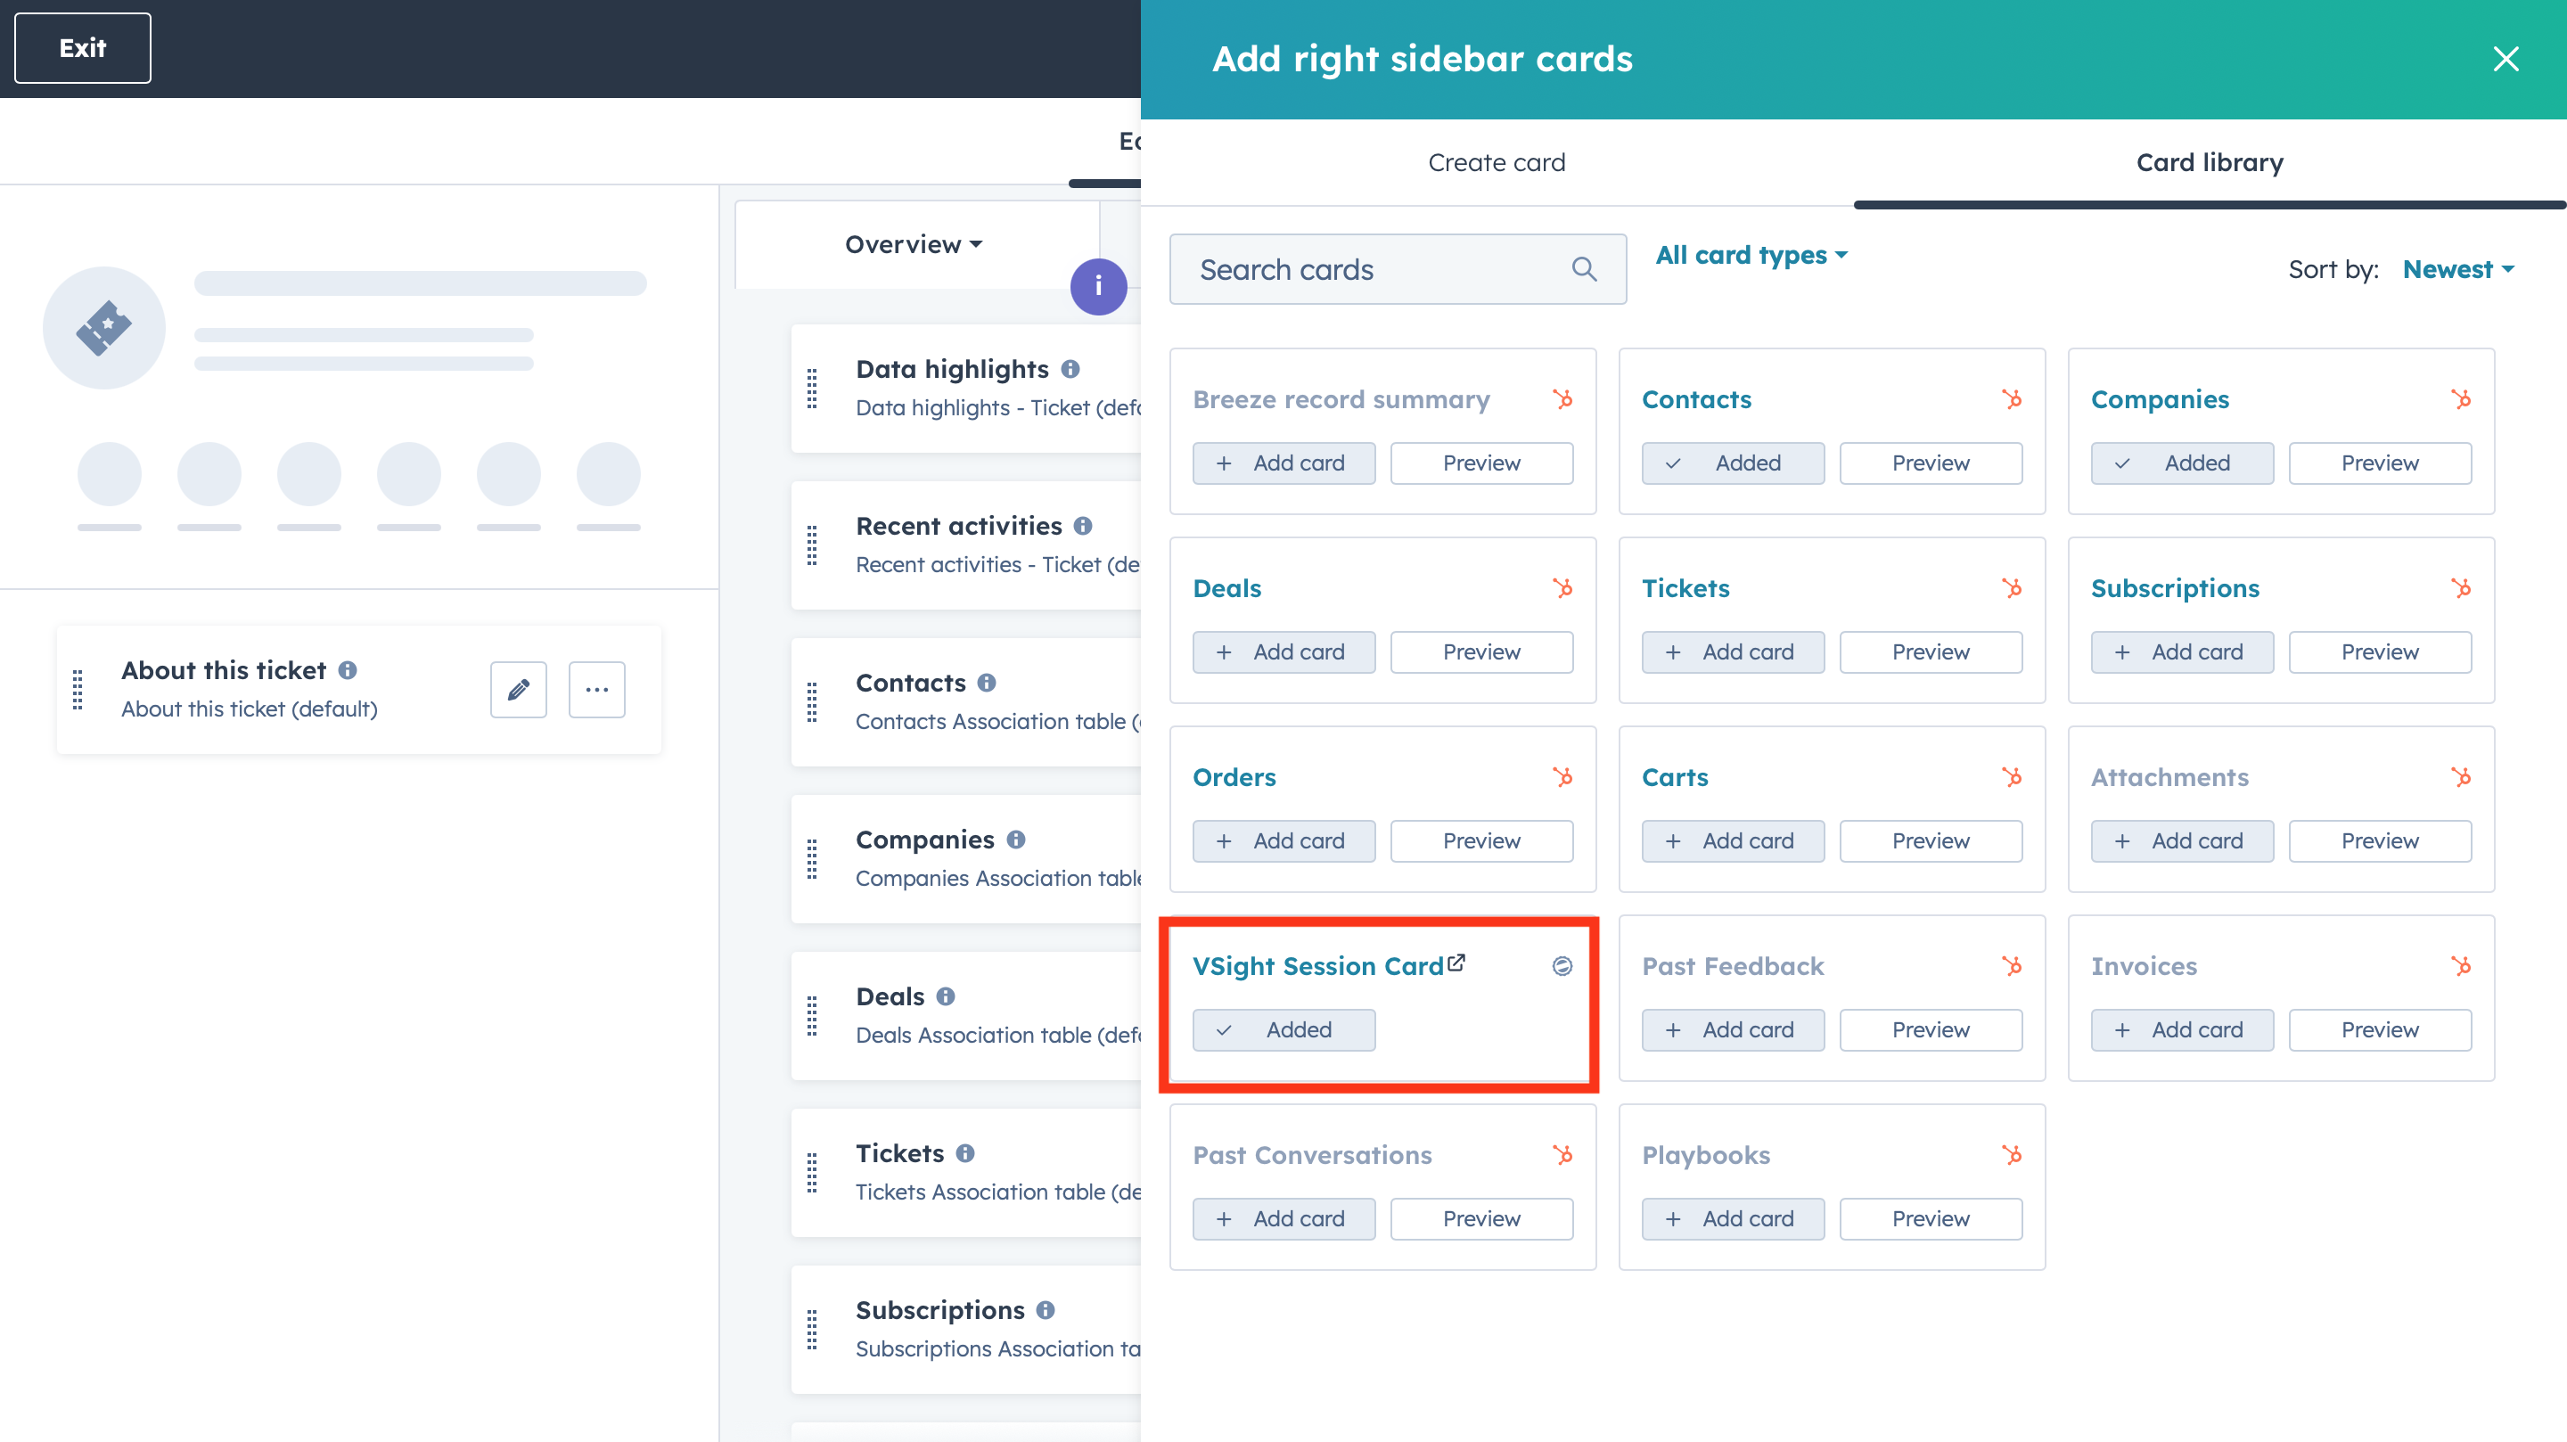Screen dimensions: 2567x1442
Task: Open the Orders card title link
Action: (x=1234, y=777)
